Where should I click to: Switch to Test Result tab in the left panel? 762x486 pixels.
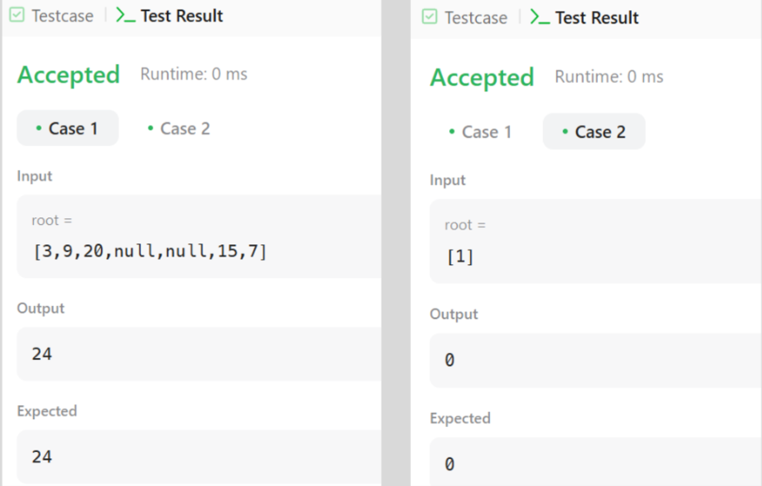182,16
